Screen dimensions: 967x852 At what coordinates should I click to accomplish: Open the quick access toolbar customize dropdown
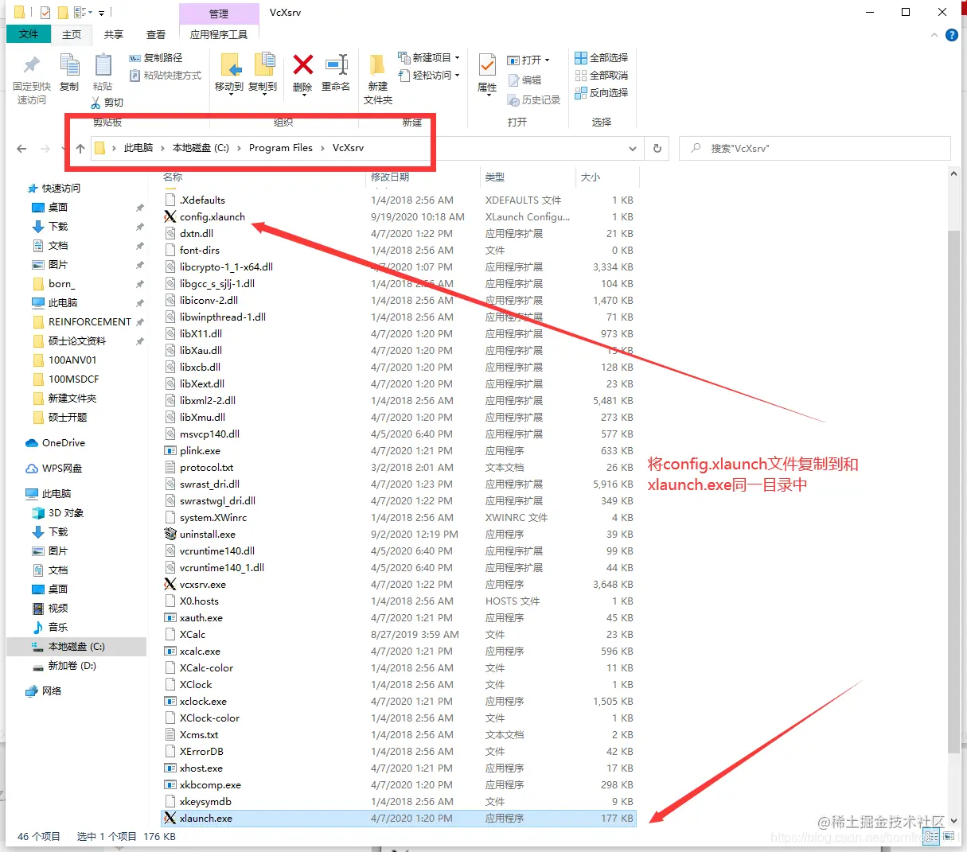point(102,13)
